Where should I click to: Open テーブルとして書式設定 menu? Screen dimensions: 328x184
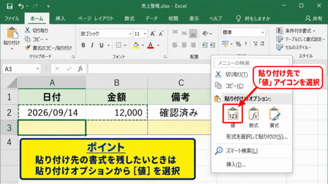pos(300,39)
